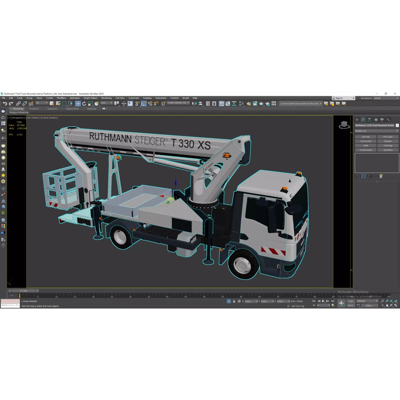Switch to the Freeform ribbon tab
400x400 pixels.
coord(34,109)
